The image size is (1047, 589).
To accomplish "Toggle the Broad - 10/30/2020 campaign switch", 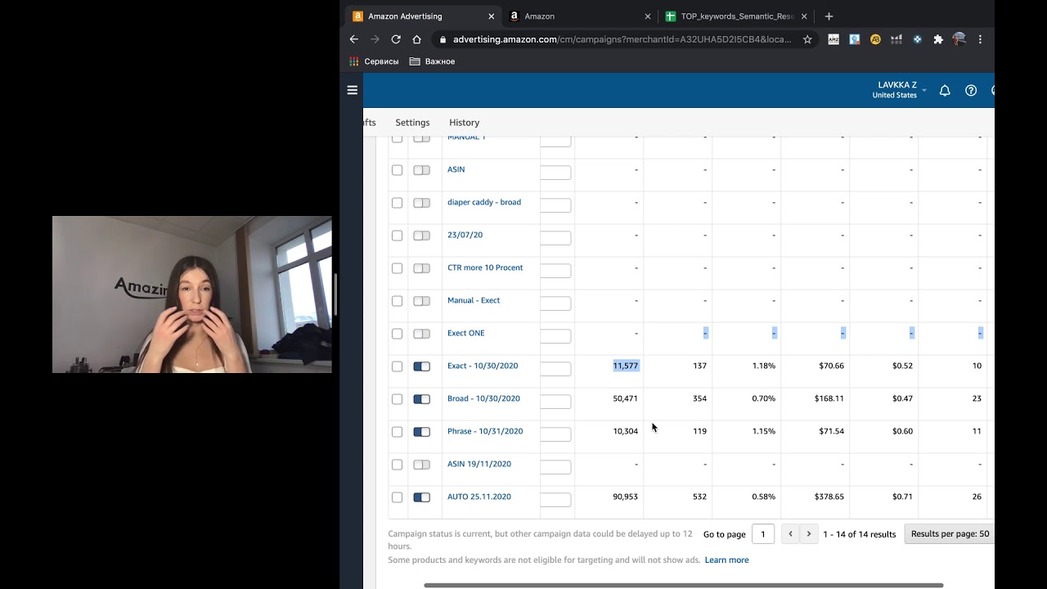I will coord(421,399).
